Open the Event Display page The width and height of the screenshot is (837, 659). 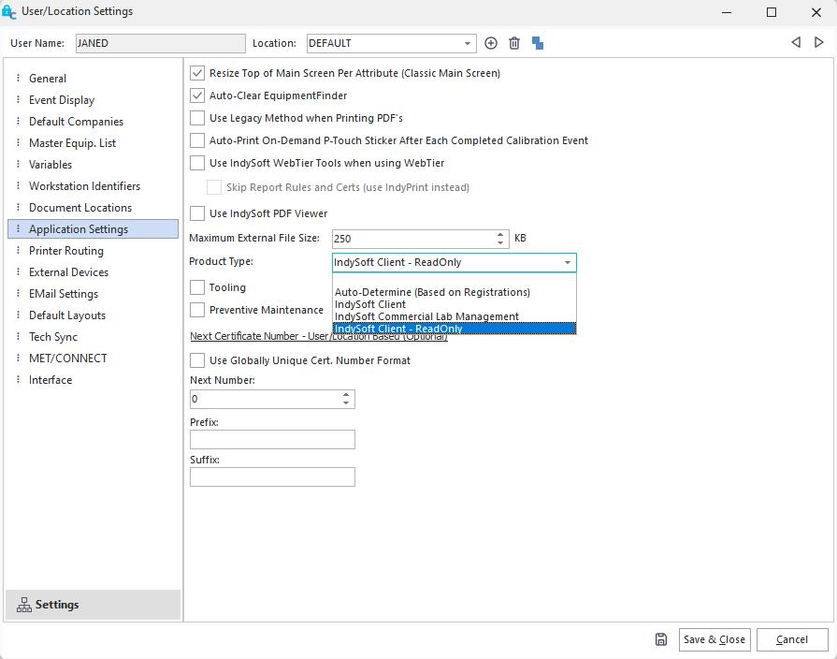point(93,100)
